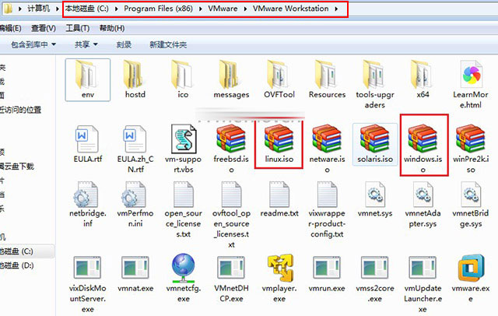Viewport: 498px width, 316px height.
Task: Select the netbridge.inf file icon
Action: tap(86, 195)
